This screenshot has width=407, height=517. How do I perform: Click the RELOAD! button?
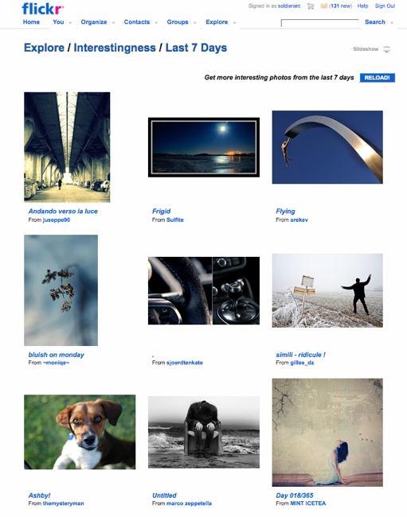pos(377,77)
